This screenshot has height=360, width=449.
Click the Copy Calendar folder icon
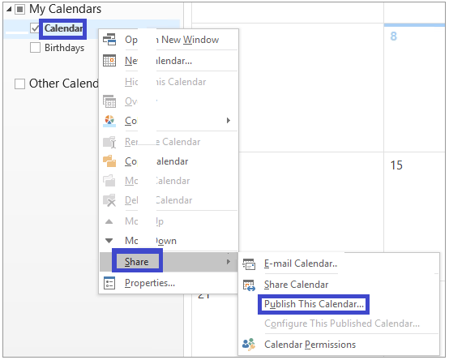pos(109,161)
